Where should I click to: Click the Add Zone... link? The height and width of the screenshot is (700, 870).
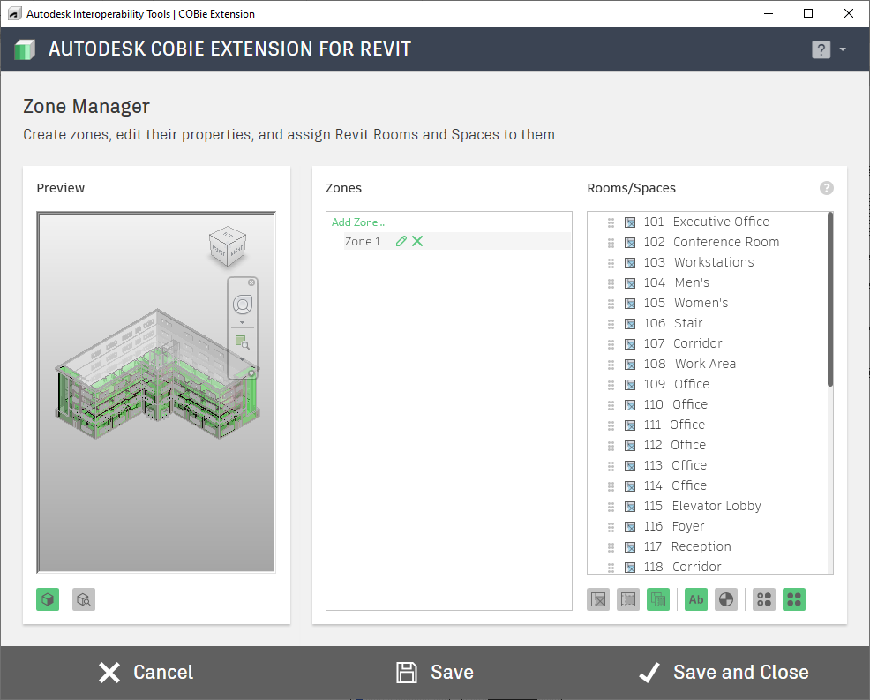[x=358, y=222]
